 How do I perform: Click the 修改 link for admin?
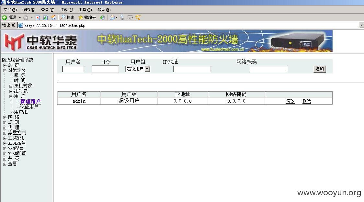click(290, 101)
